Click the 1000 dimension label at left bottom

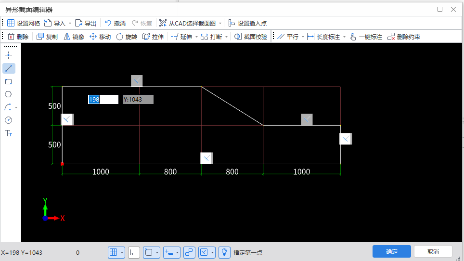[x=101, y=171]
